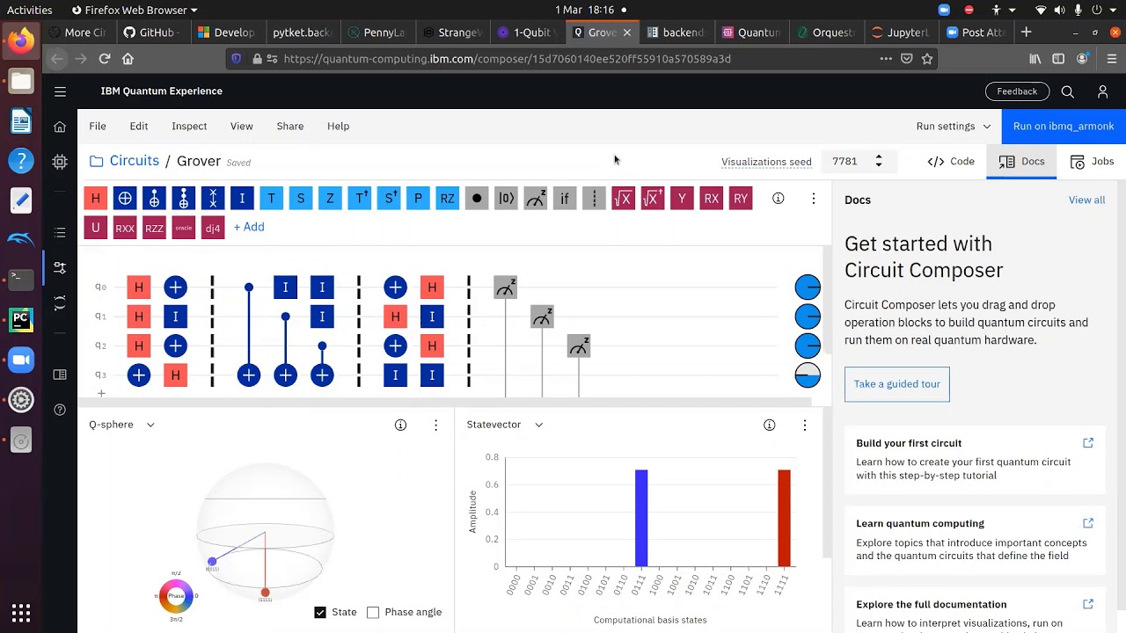Click the q0 measurement probability disc

tap(808, 287)
